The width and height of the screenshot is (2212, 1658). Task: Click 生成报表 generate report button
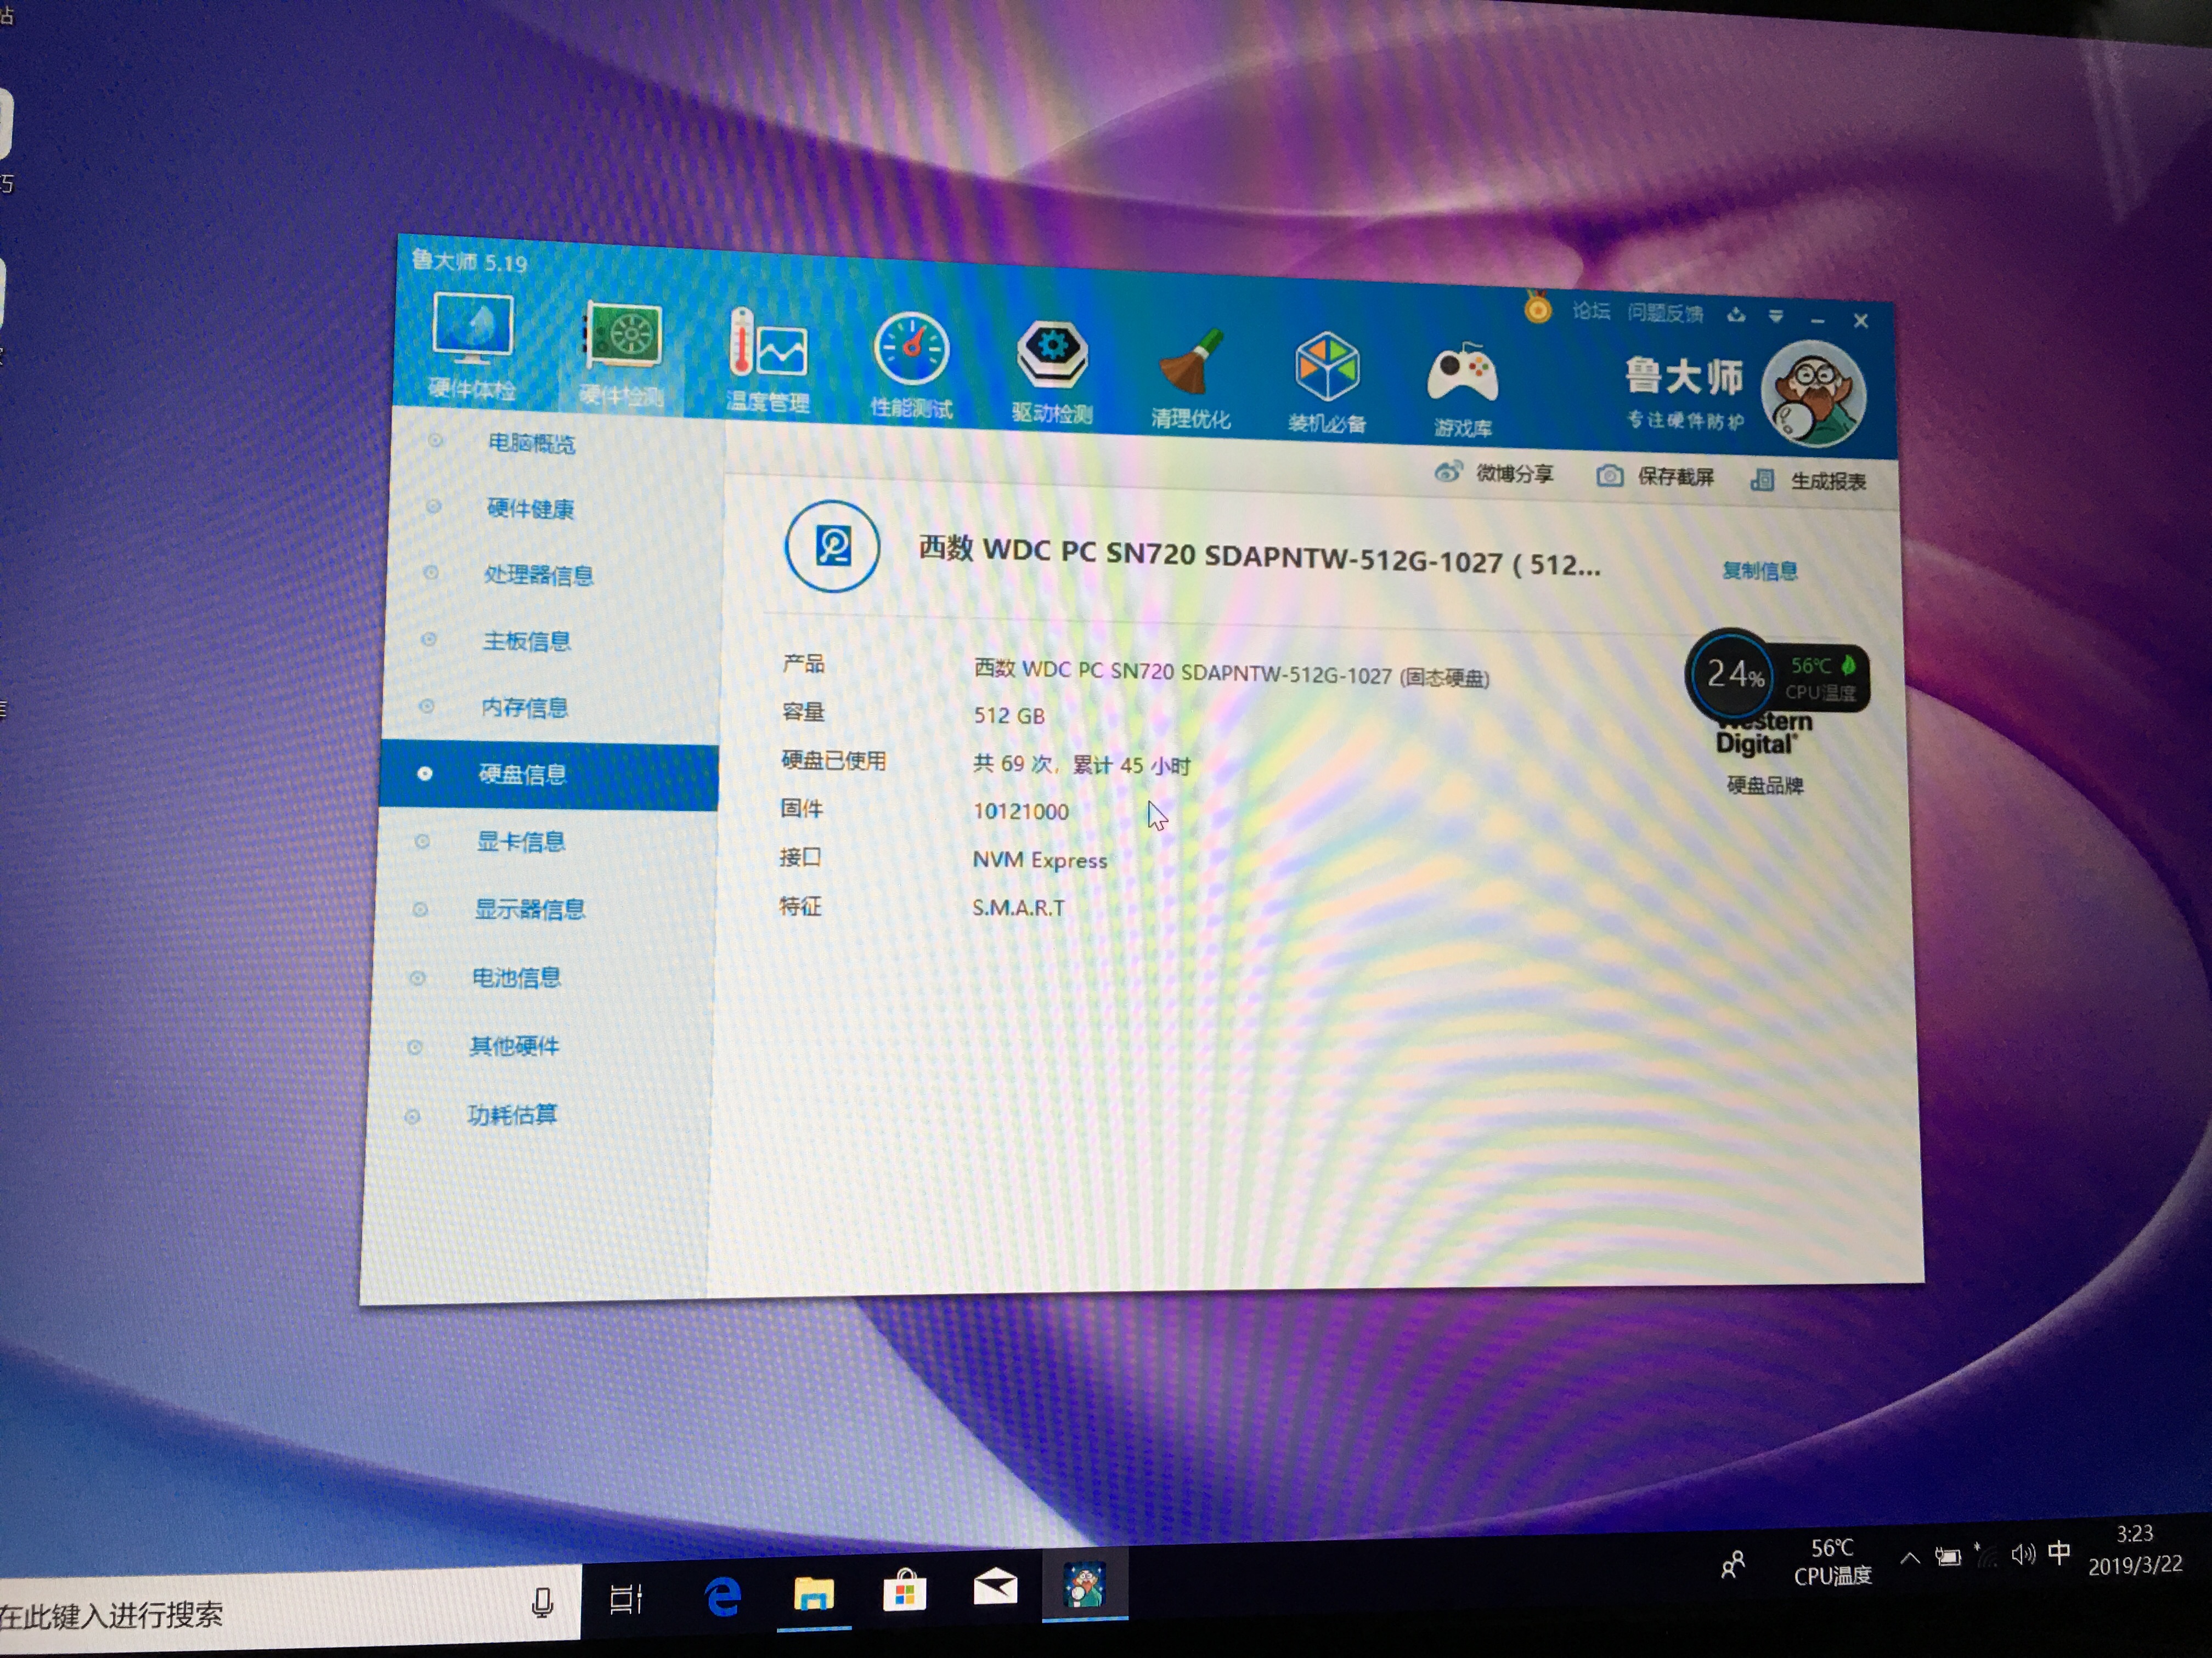(x=1808, y=481)
